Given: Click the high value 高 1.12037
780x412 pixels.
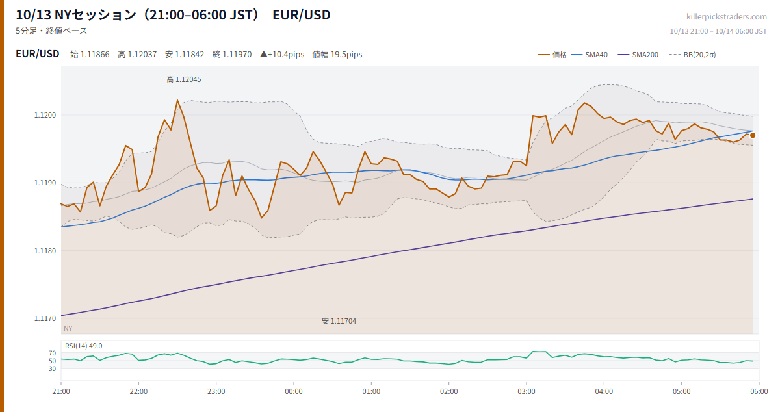Looking at the screenshot, I should [x=137, y=55].
